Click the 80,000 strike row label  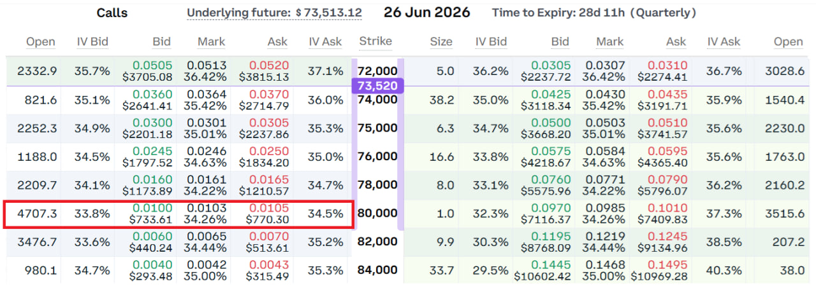[x=377, y=213]
